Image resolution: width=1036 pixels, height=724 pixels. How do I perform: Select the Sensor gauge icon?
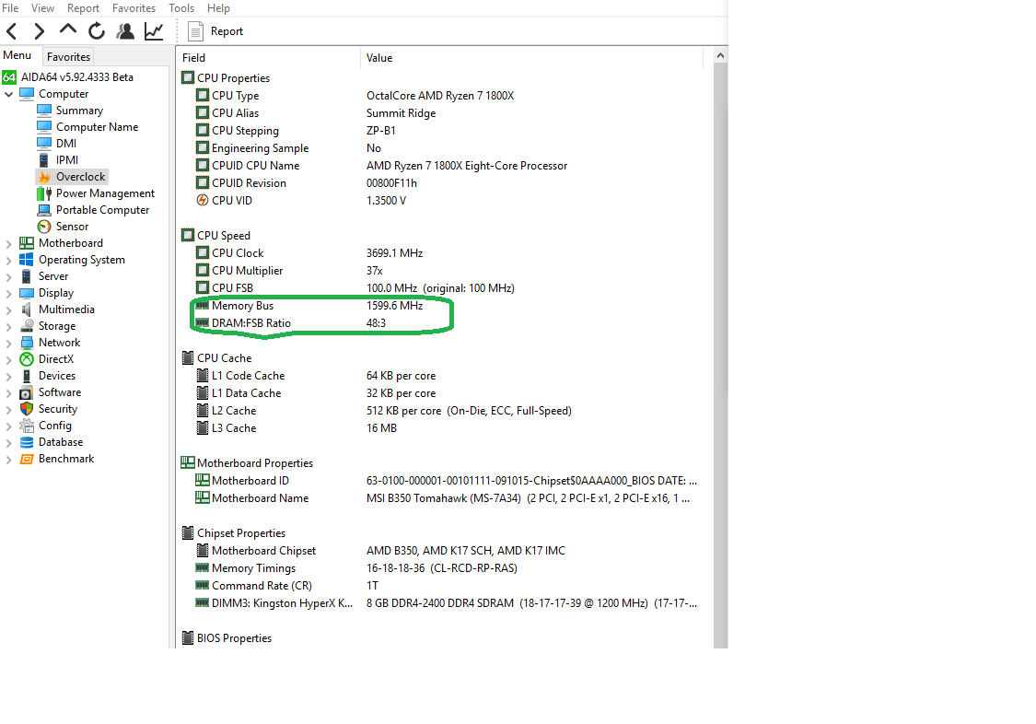(x=44, y=227)
